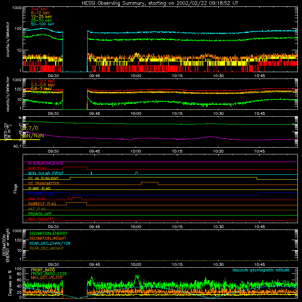Click the NON_SOLAR_EVENT flag label

46,173
